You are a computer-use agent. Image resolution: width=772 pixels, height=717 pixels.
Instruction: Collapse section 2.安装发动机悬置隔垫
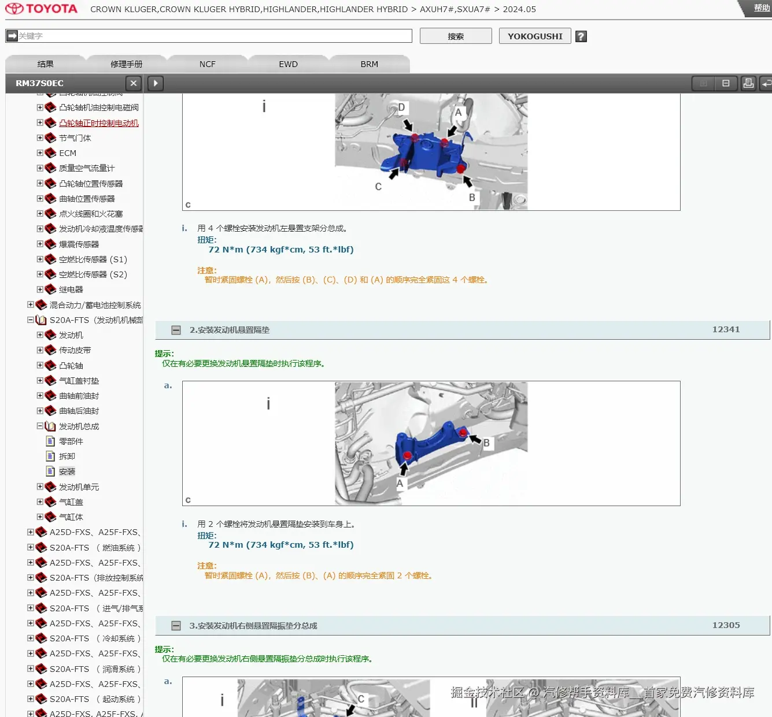(176, 330)
